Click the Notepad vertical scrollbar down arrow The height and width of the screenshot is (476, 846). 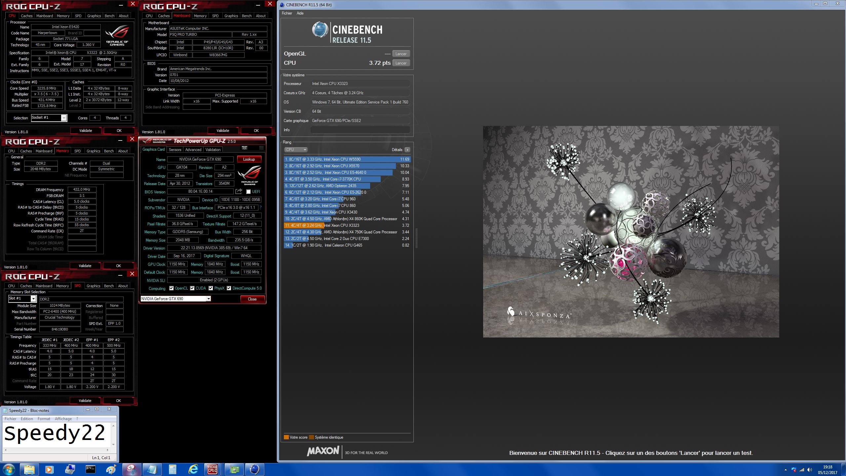pos(113,444)
